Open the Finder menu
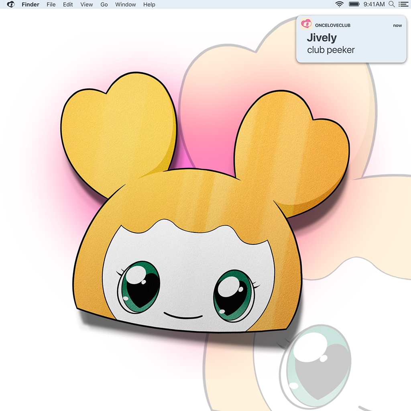Image resolution: width=411 pixels, height=411 pixels. tap(31, 4)
